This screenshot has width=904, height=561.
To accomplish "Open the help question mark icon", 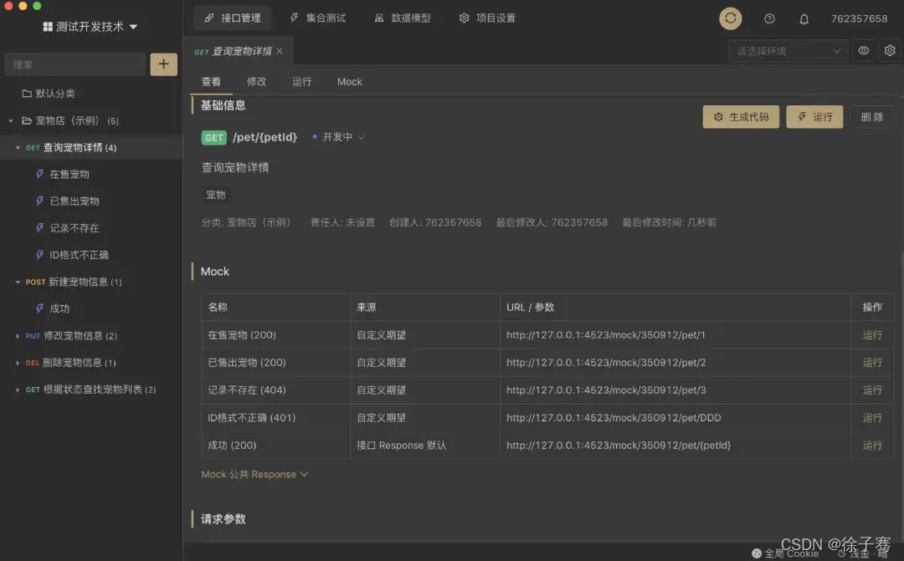I will (x=769, y=18).
